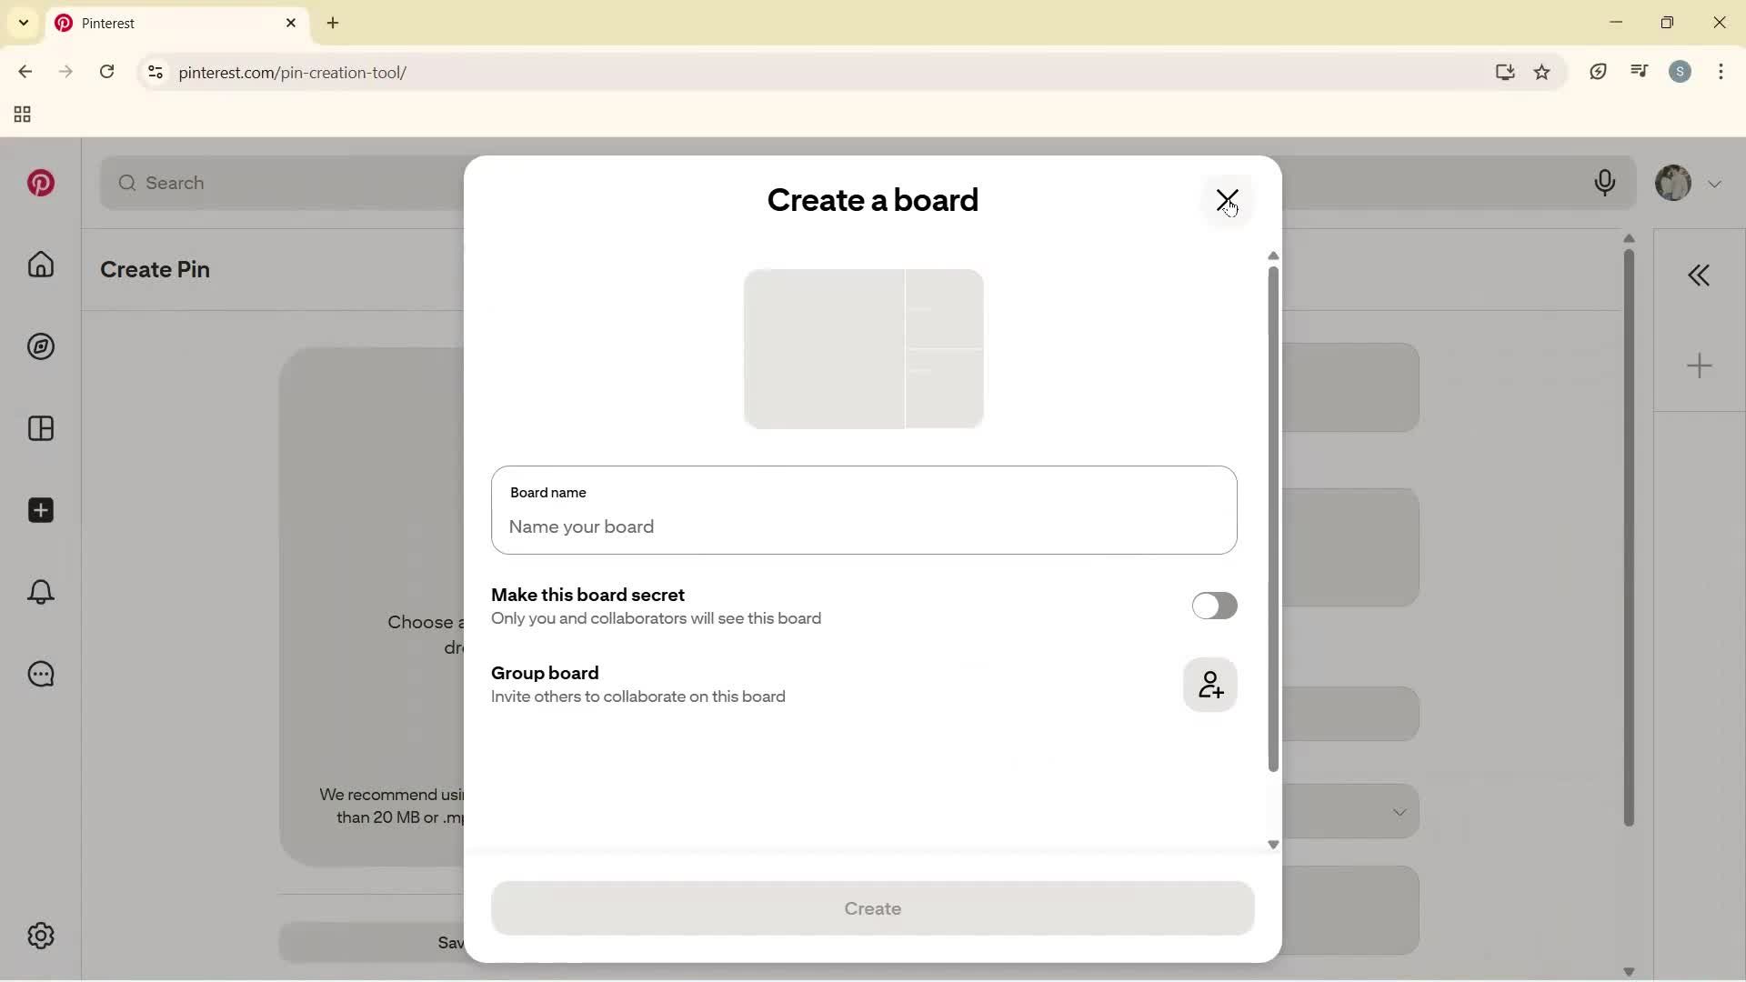Open the account dropdown chevron beside avatar
1746x982 pixels.
click(1715, 183)
